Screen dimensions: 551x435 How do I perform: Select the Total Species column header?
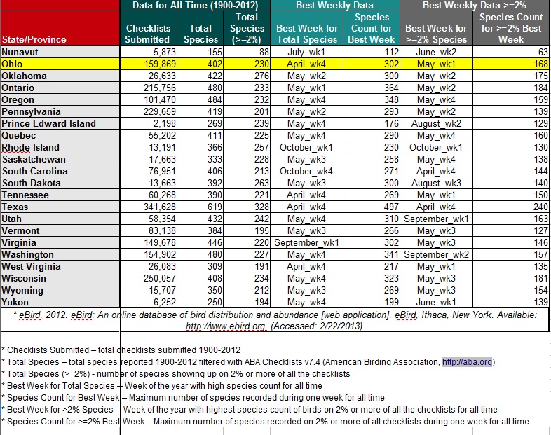(200, 28)
